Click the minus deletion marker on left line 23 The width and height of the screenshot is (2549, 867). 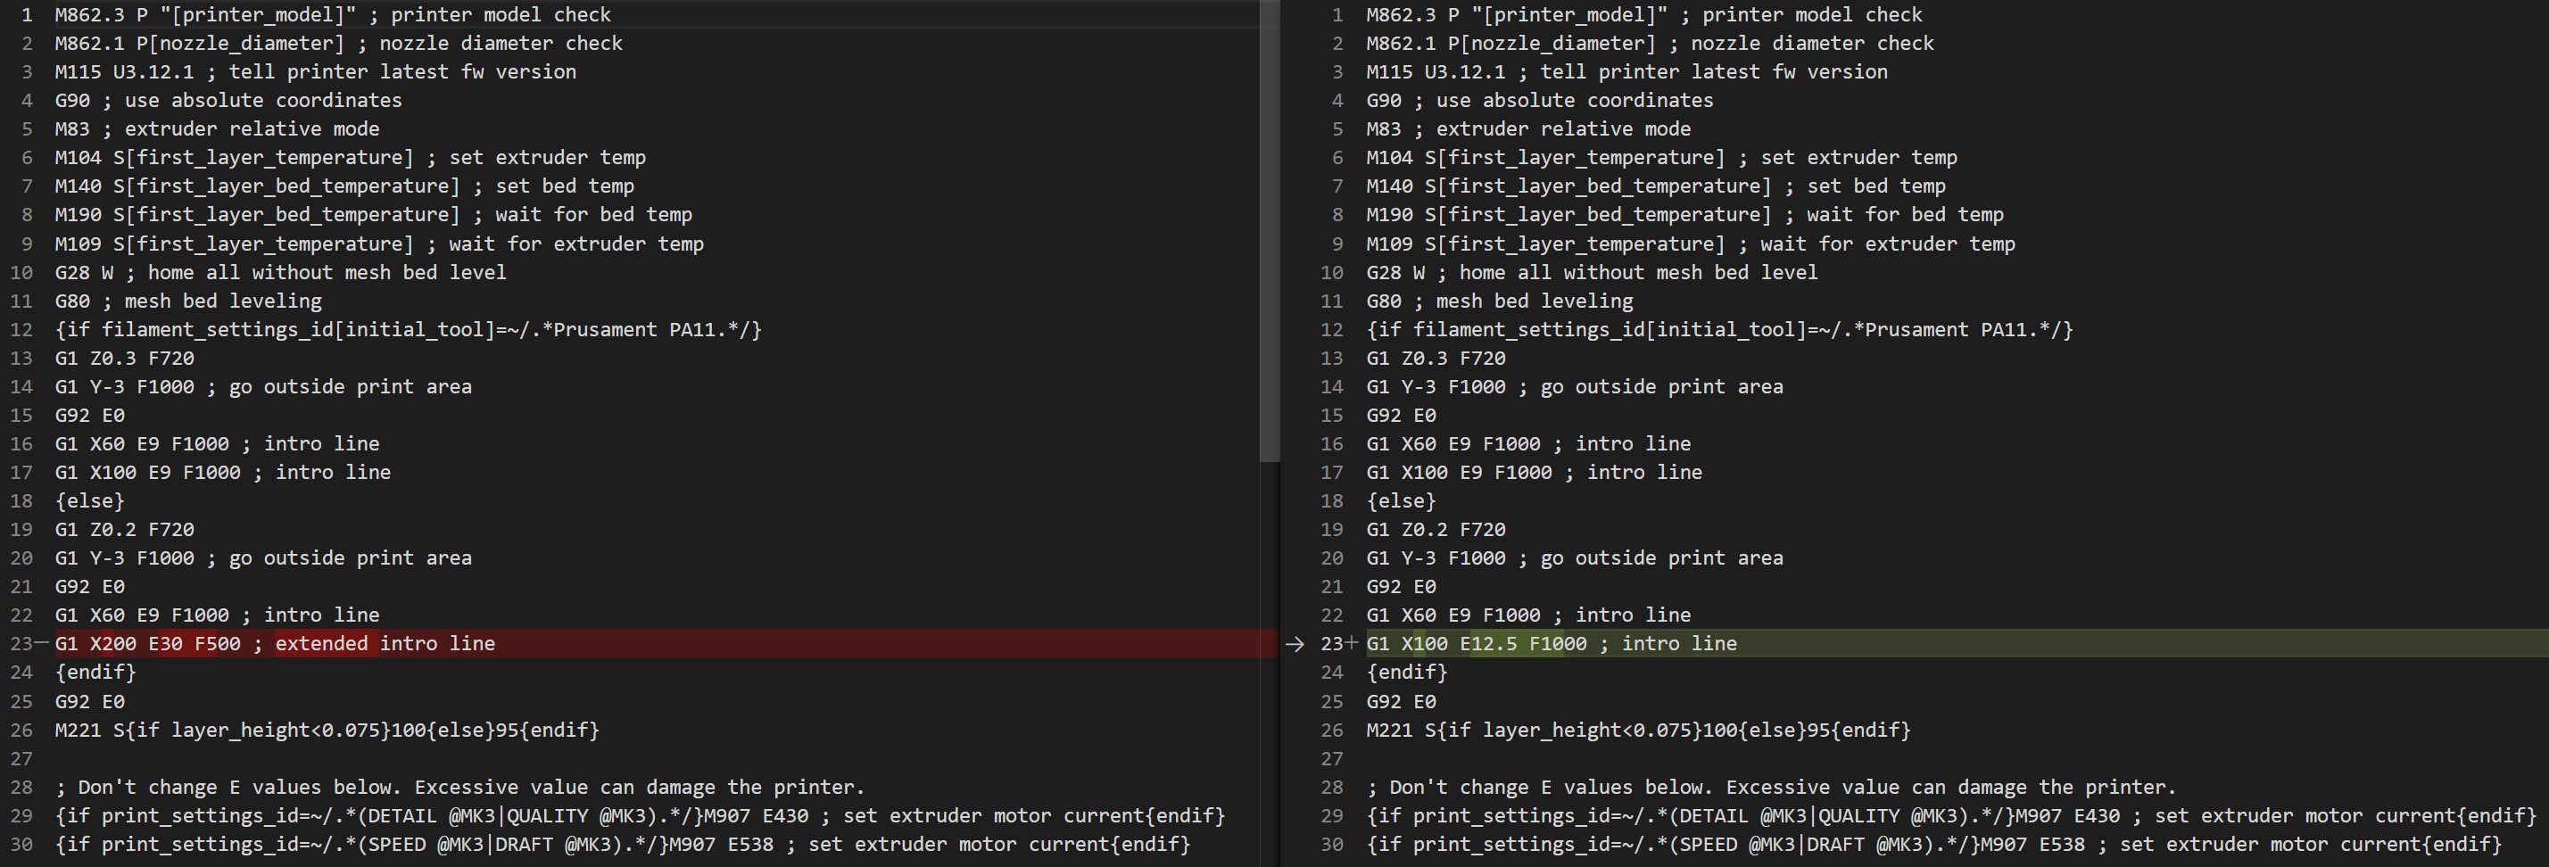tap(42, 643)
